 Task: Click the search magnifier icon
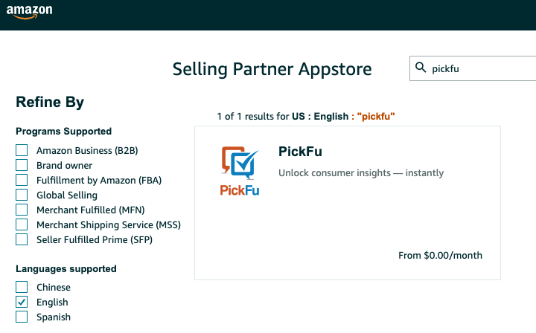coord(421,68)
